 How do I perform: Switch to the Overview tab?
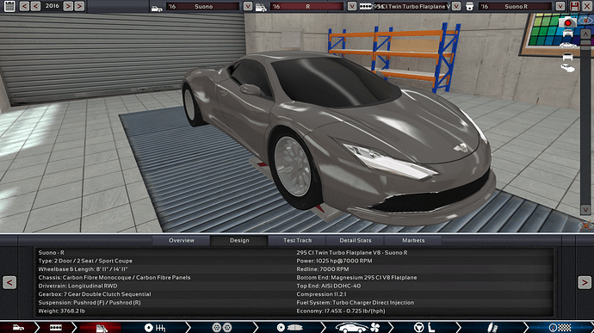pos(182,241)
